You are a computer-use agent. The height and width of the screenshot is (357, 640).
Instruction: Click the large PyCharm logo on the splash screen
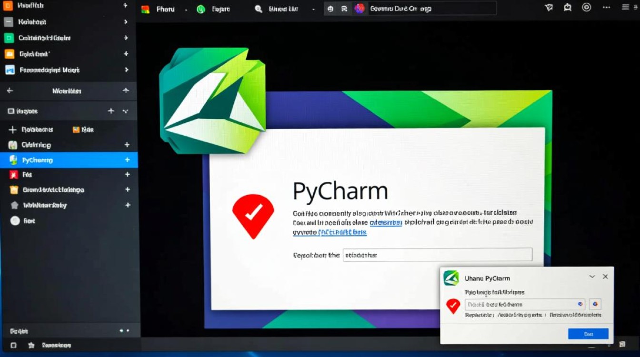[x=212, y=101]
